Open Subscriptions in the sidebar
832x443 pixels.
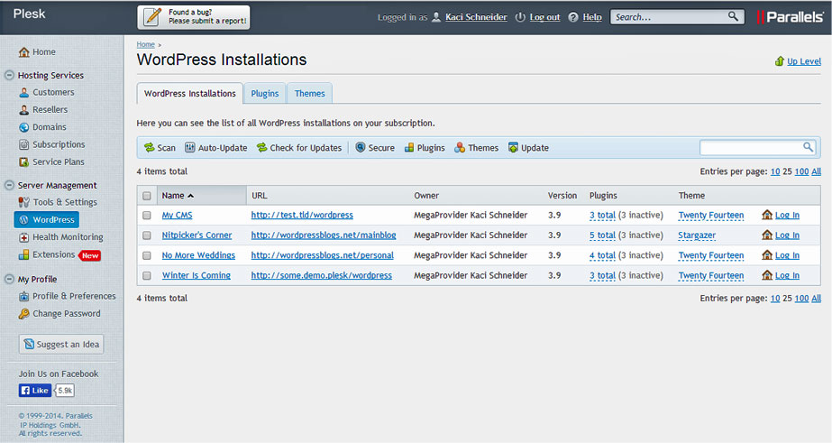click(x=52, y=144)
